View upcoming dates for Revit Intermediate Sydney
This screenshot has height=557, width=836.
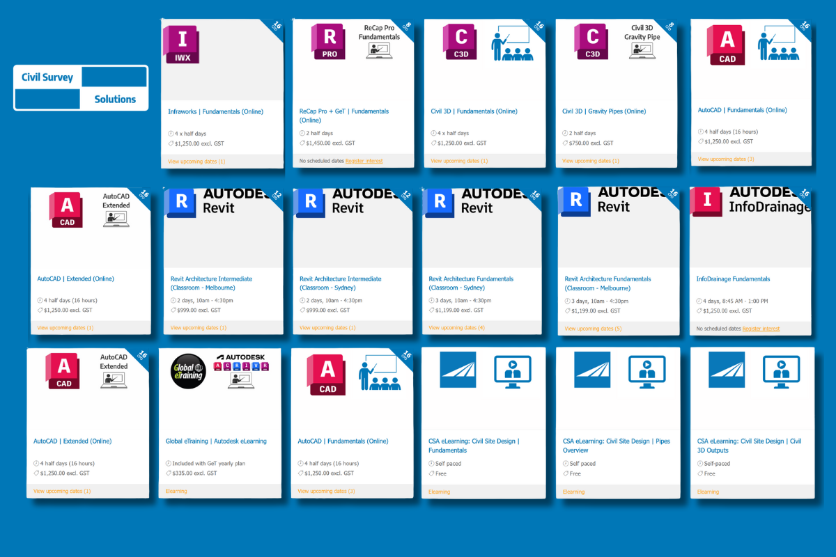pos(327,328)
